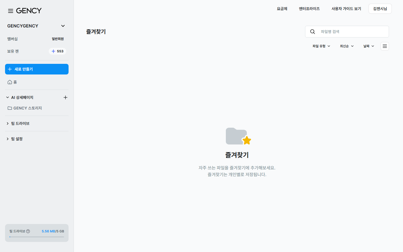Collapse the AI 상세페이지 section
Screen dimensions: 403x252
[8, 97]
